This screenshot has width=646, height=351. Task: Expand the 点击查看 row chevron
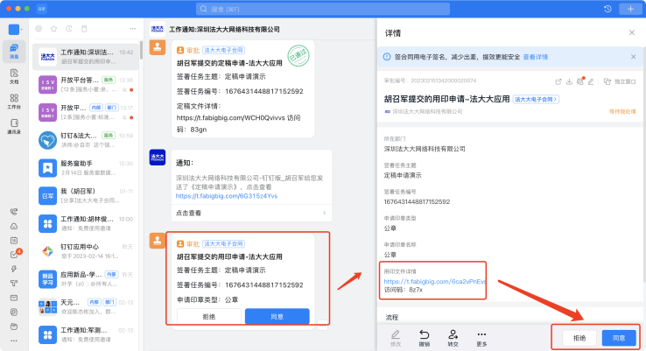[x=324, y=213]
